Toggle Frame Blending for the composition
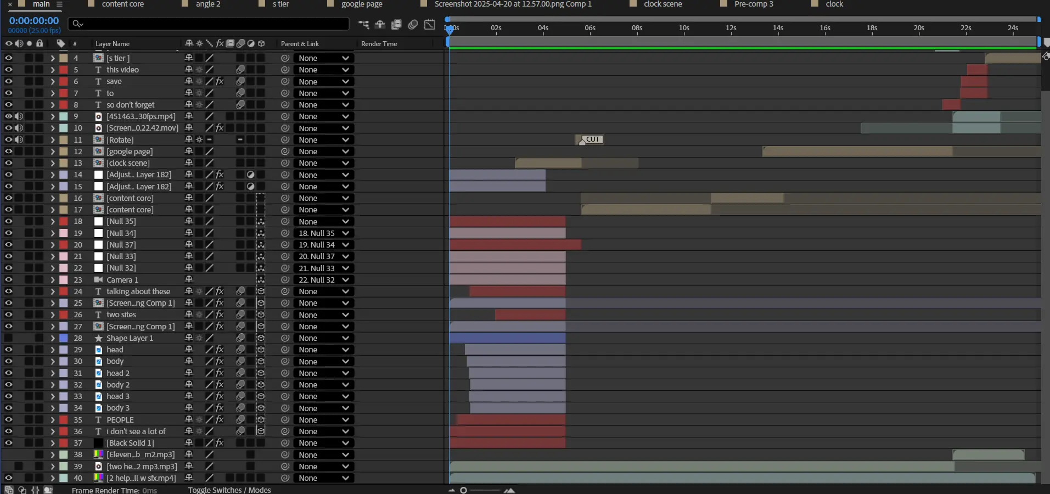1050x494 pixels. [396, 25]
